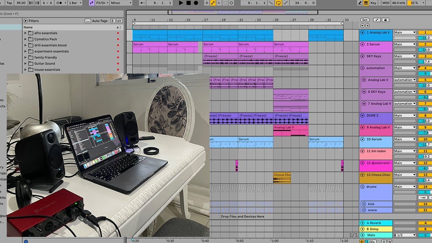Toggle the Automation Mode icon beside Set
Image resolution: width=432 pixels, height=243 pixels.
pyautogui.click(x=377, y=20)
